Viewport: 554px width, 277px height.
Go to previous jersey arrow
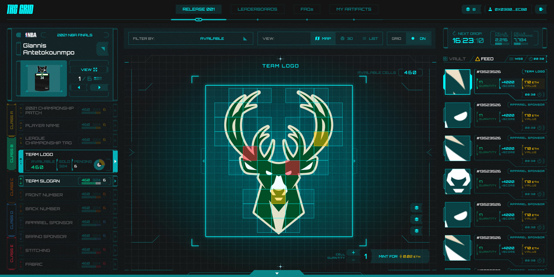[x=79, y=87]
